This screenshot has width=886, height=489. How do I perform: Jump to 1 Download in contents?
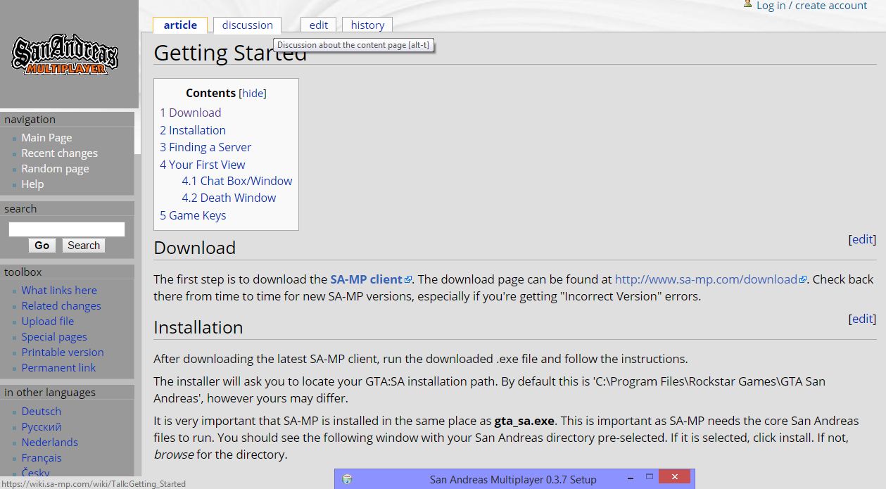tap(190, 113)
